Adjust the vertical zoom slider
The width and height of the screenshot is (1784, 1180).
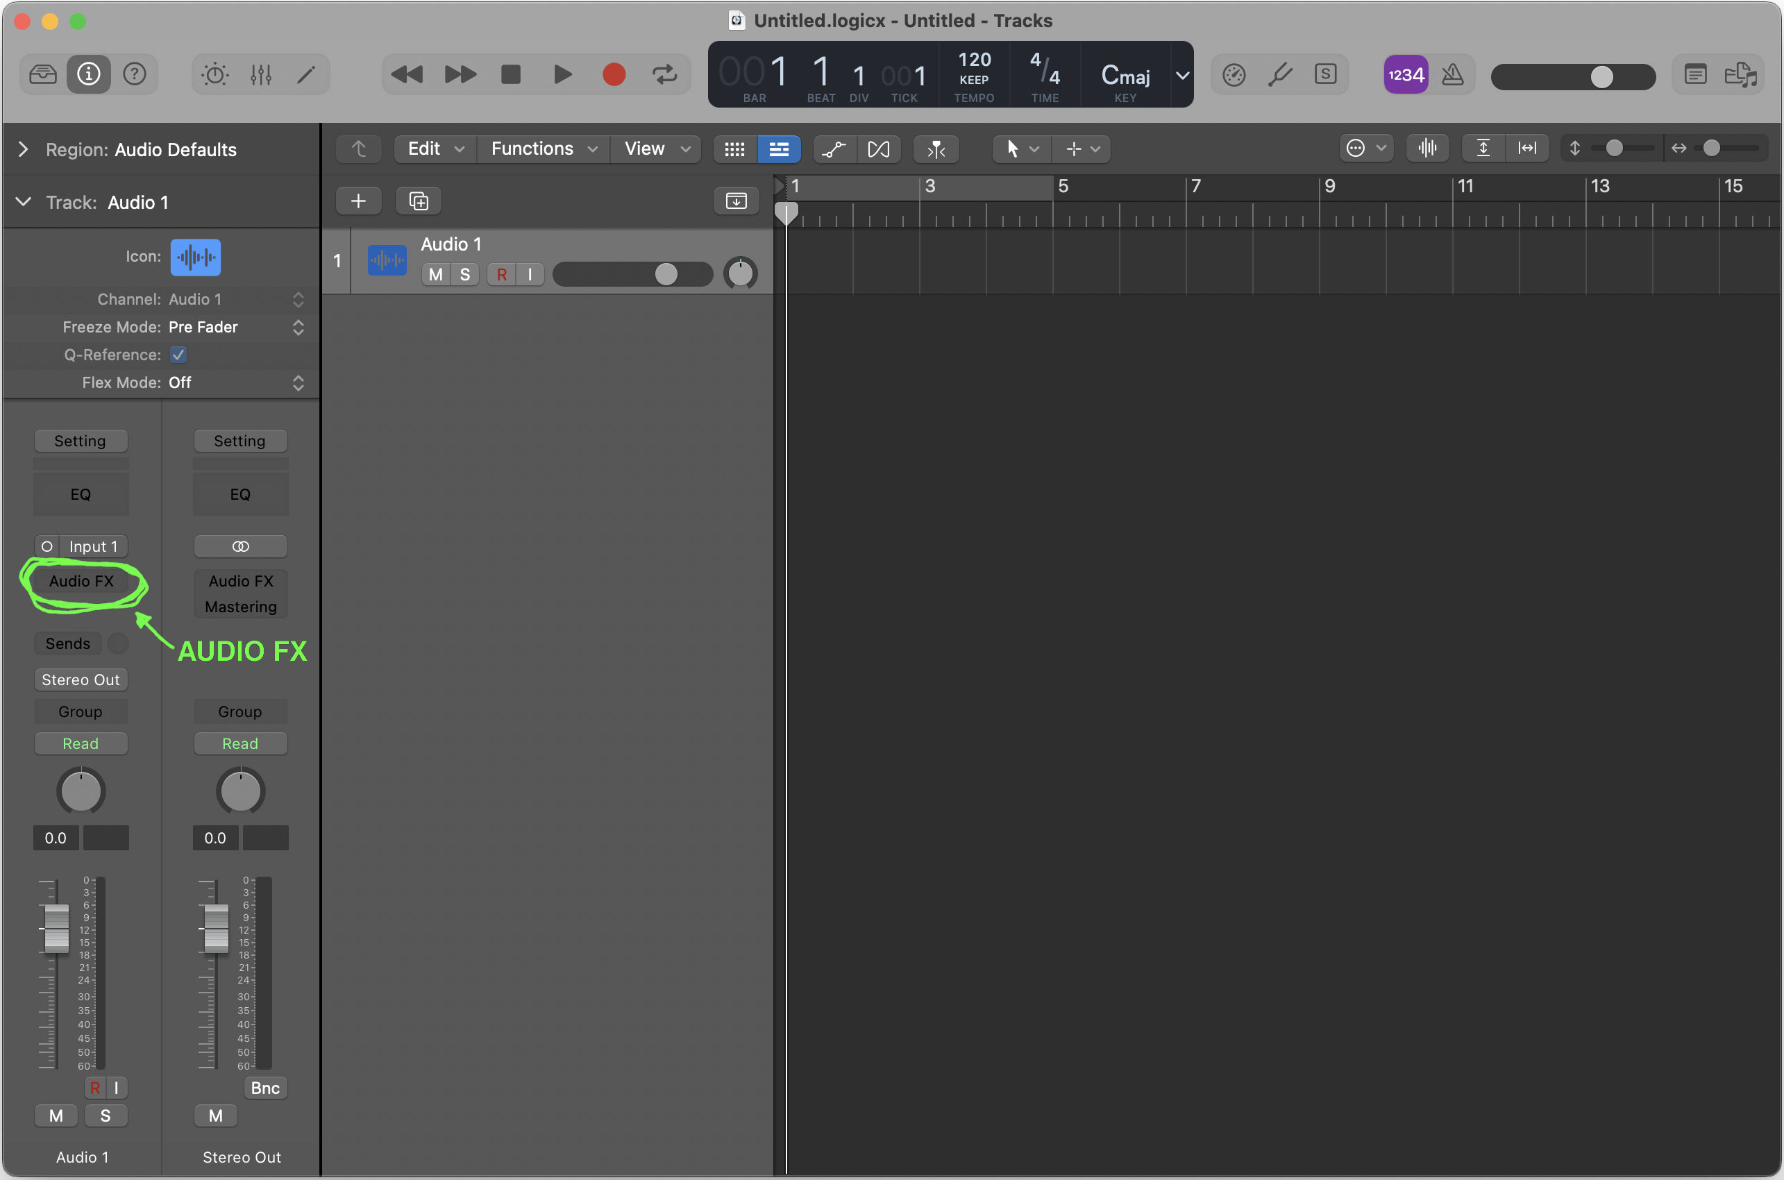(x=1622, y=149)
